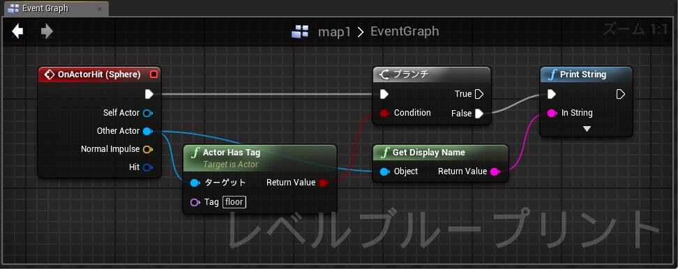Click the EventGraph breadcrumb link
This screenshot has height=269, width=678.
(405, 31)
